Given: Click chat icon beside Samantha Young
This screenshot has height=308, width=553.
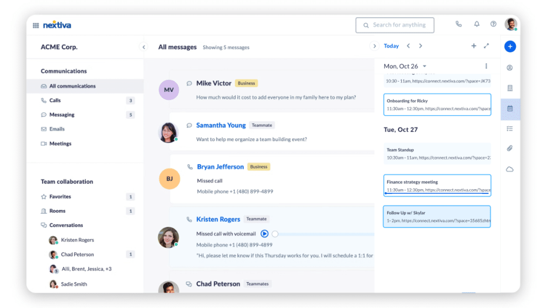Looking at the screenshot, I should [189, 125].
